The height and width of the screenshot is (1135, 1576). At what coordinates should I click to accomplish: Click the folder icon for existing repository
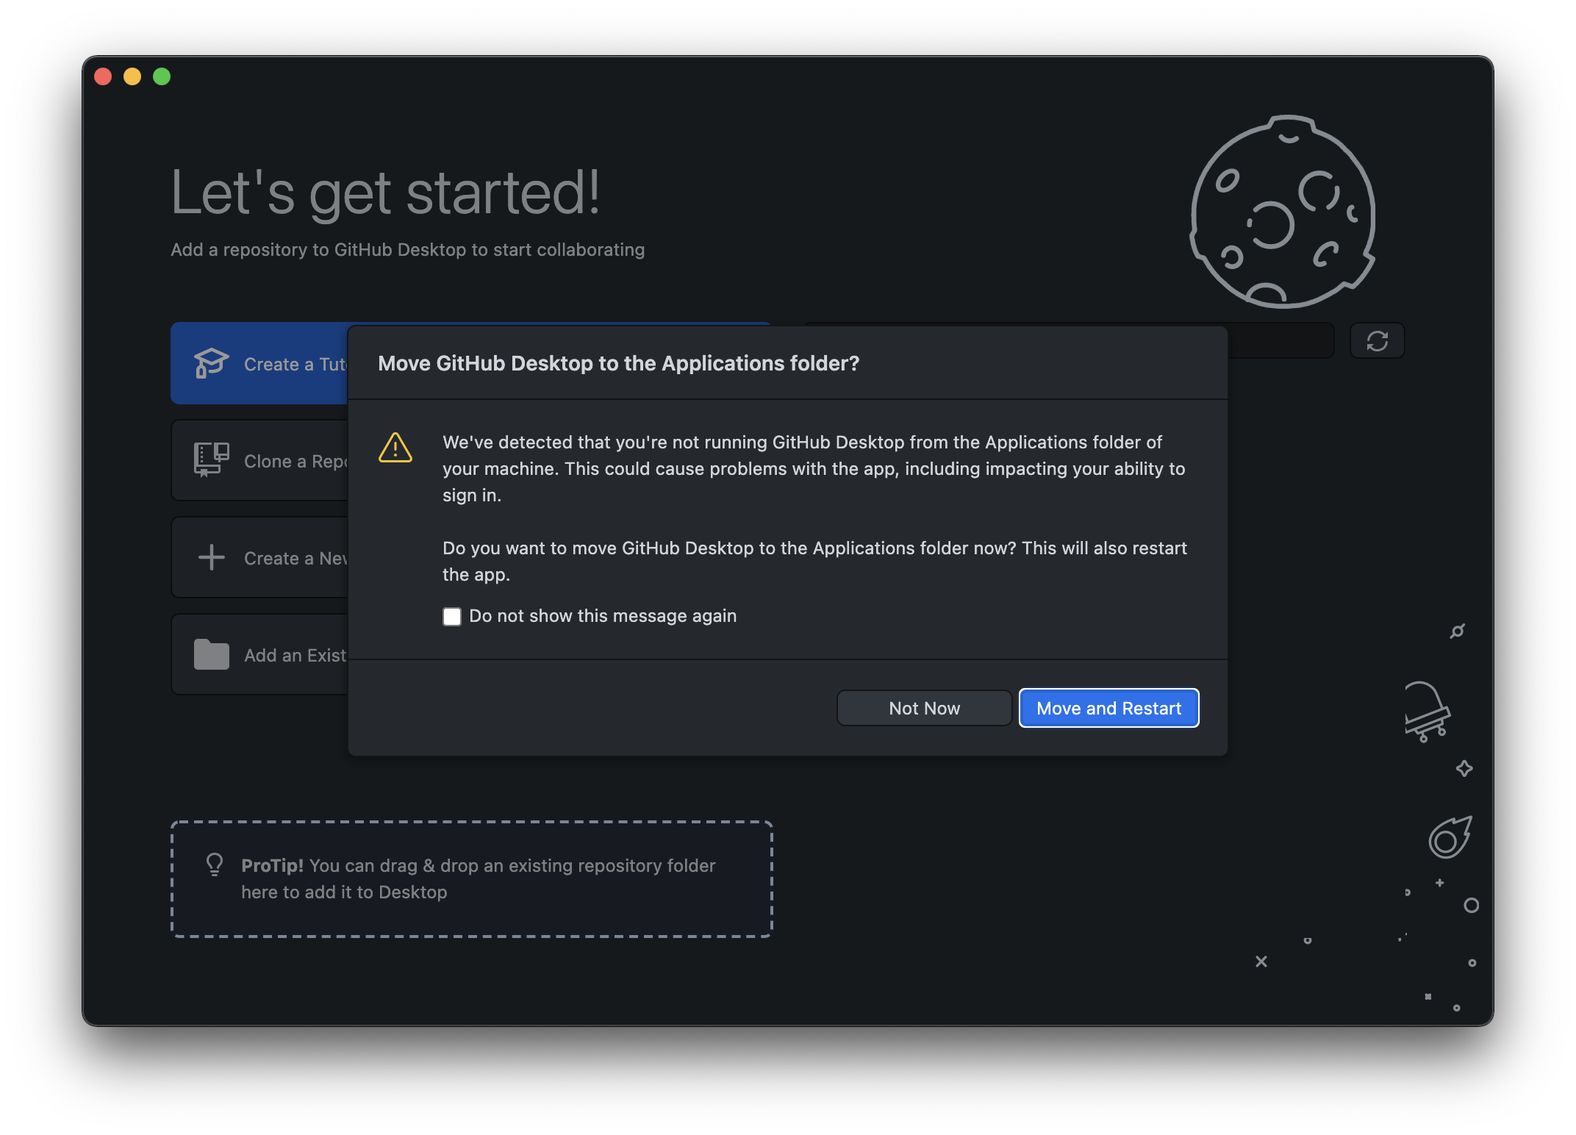coord(211,654)
